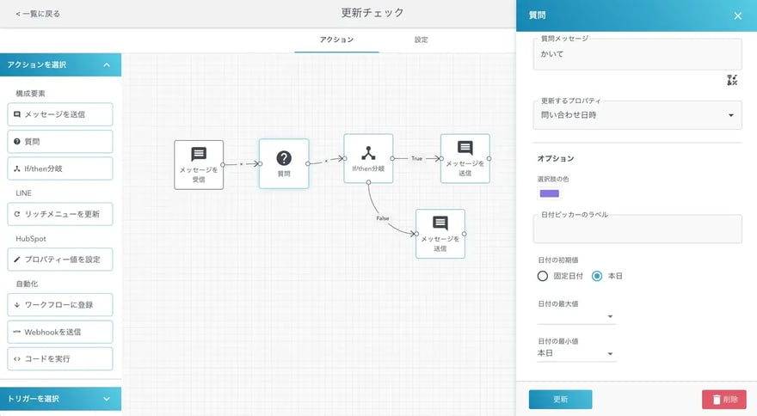This screenshot has height=416, width=757.
Task: Click the 更新 button
Action: (560, 399)
